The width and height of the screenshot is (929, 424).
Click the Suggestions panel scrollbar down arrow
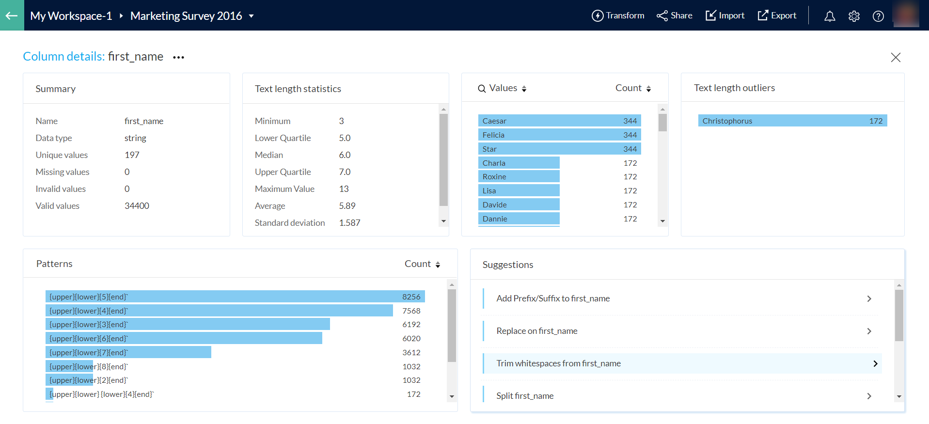(x=899, y=396)
